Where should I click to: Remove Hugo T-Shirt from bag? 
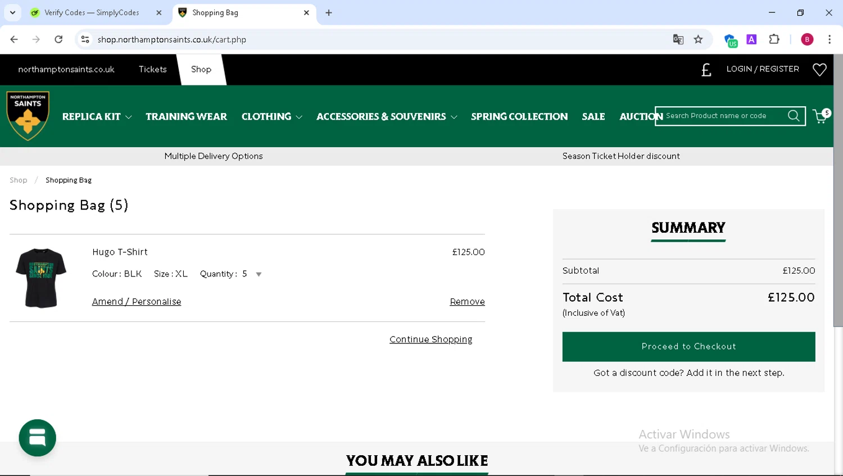pos(467,302)
